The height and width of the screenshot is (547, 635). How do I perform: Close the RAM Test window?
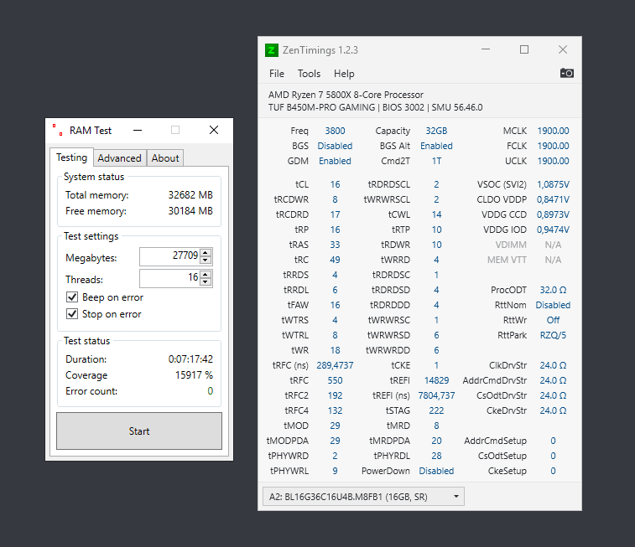coord(214,130)
